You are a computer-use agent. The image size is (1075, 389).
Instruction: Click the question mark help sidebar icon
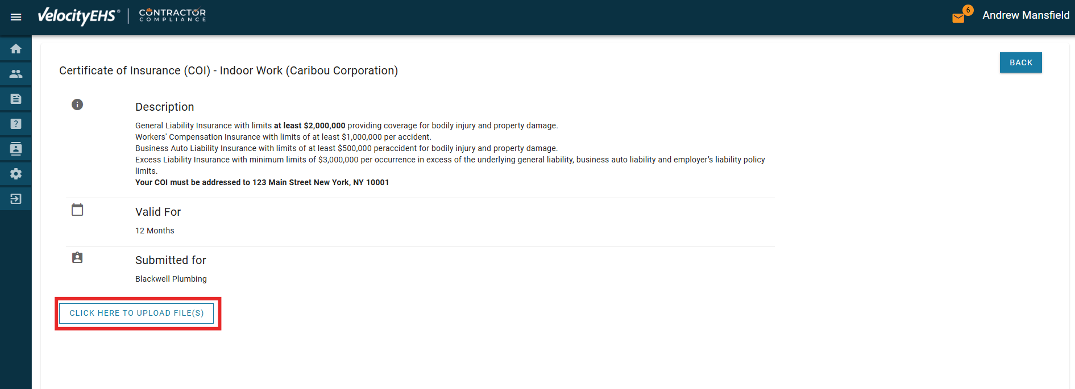click(16, 124)
